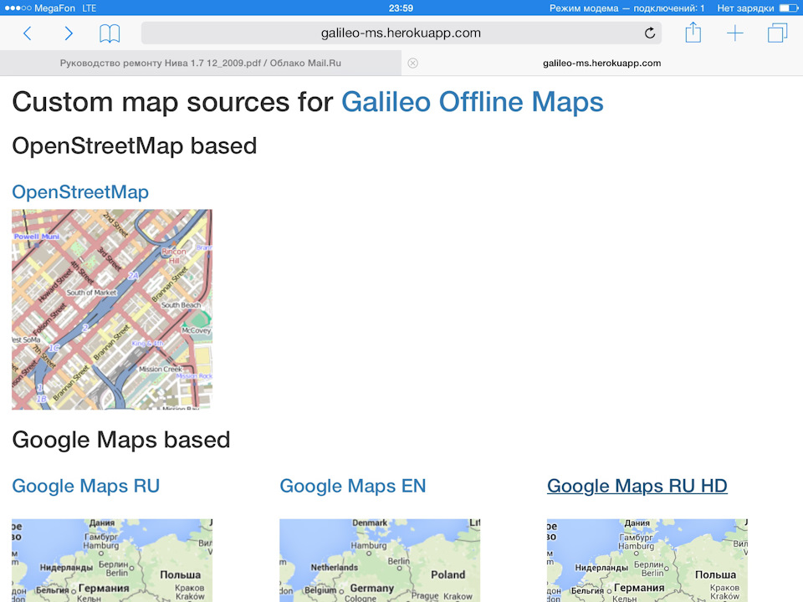Tap the 'Режим модема' hotspot status text

[627, 8]
